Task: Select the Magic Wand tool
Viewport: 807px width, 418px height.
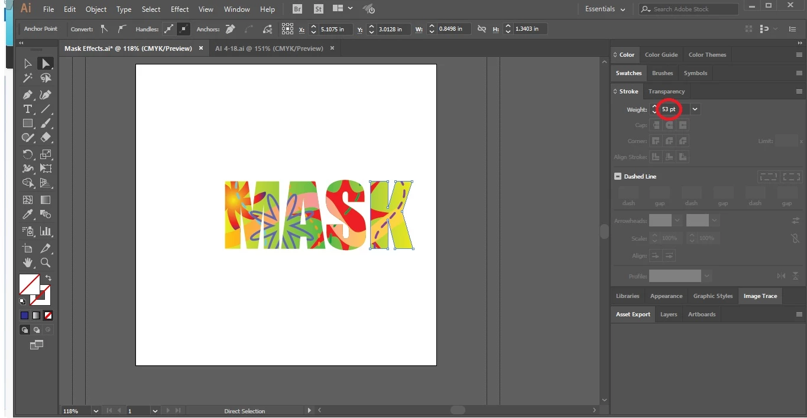Action: pyautogui.click(x=28, y=78)
